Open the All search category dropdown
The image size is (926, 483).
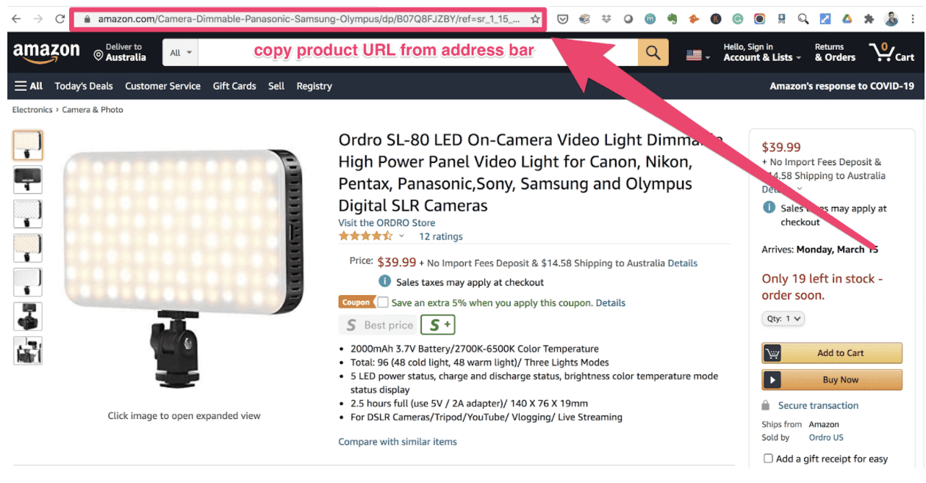[180, 53]
